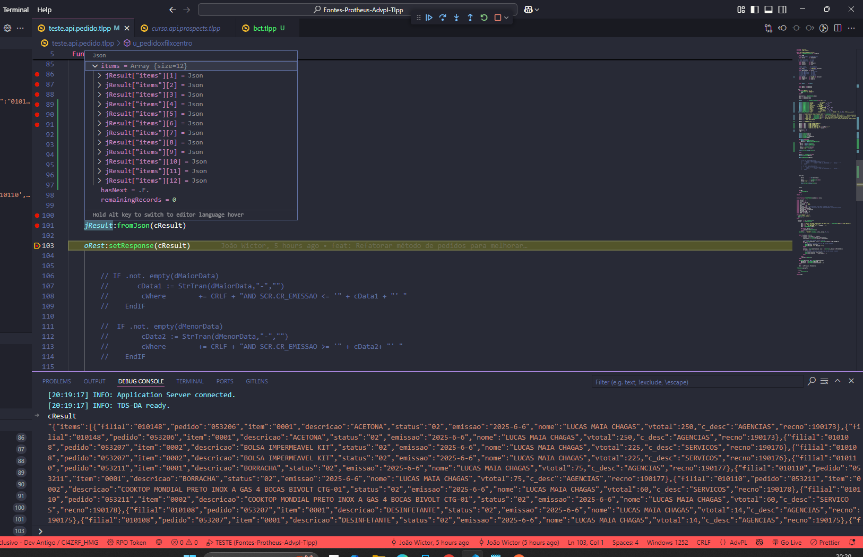Focus the debug console filter field
The image size is (863, 557).
pyautogui.click(x=697, y=382)
